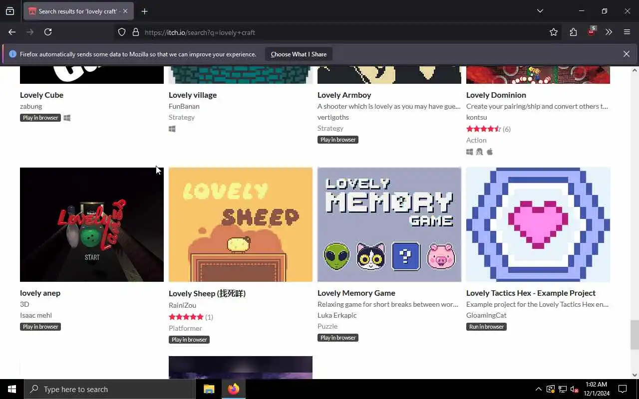
Task: Click five-star rating of Lovely Sheep
Action: (186, 317)
